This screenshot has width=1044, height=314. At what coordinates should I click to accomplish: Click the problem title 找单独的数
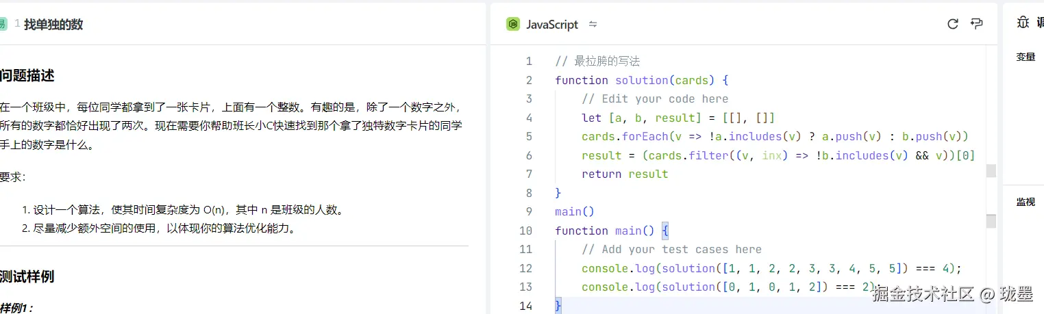coord(53,24)
